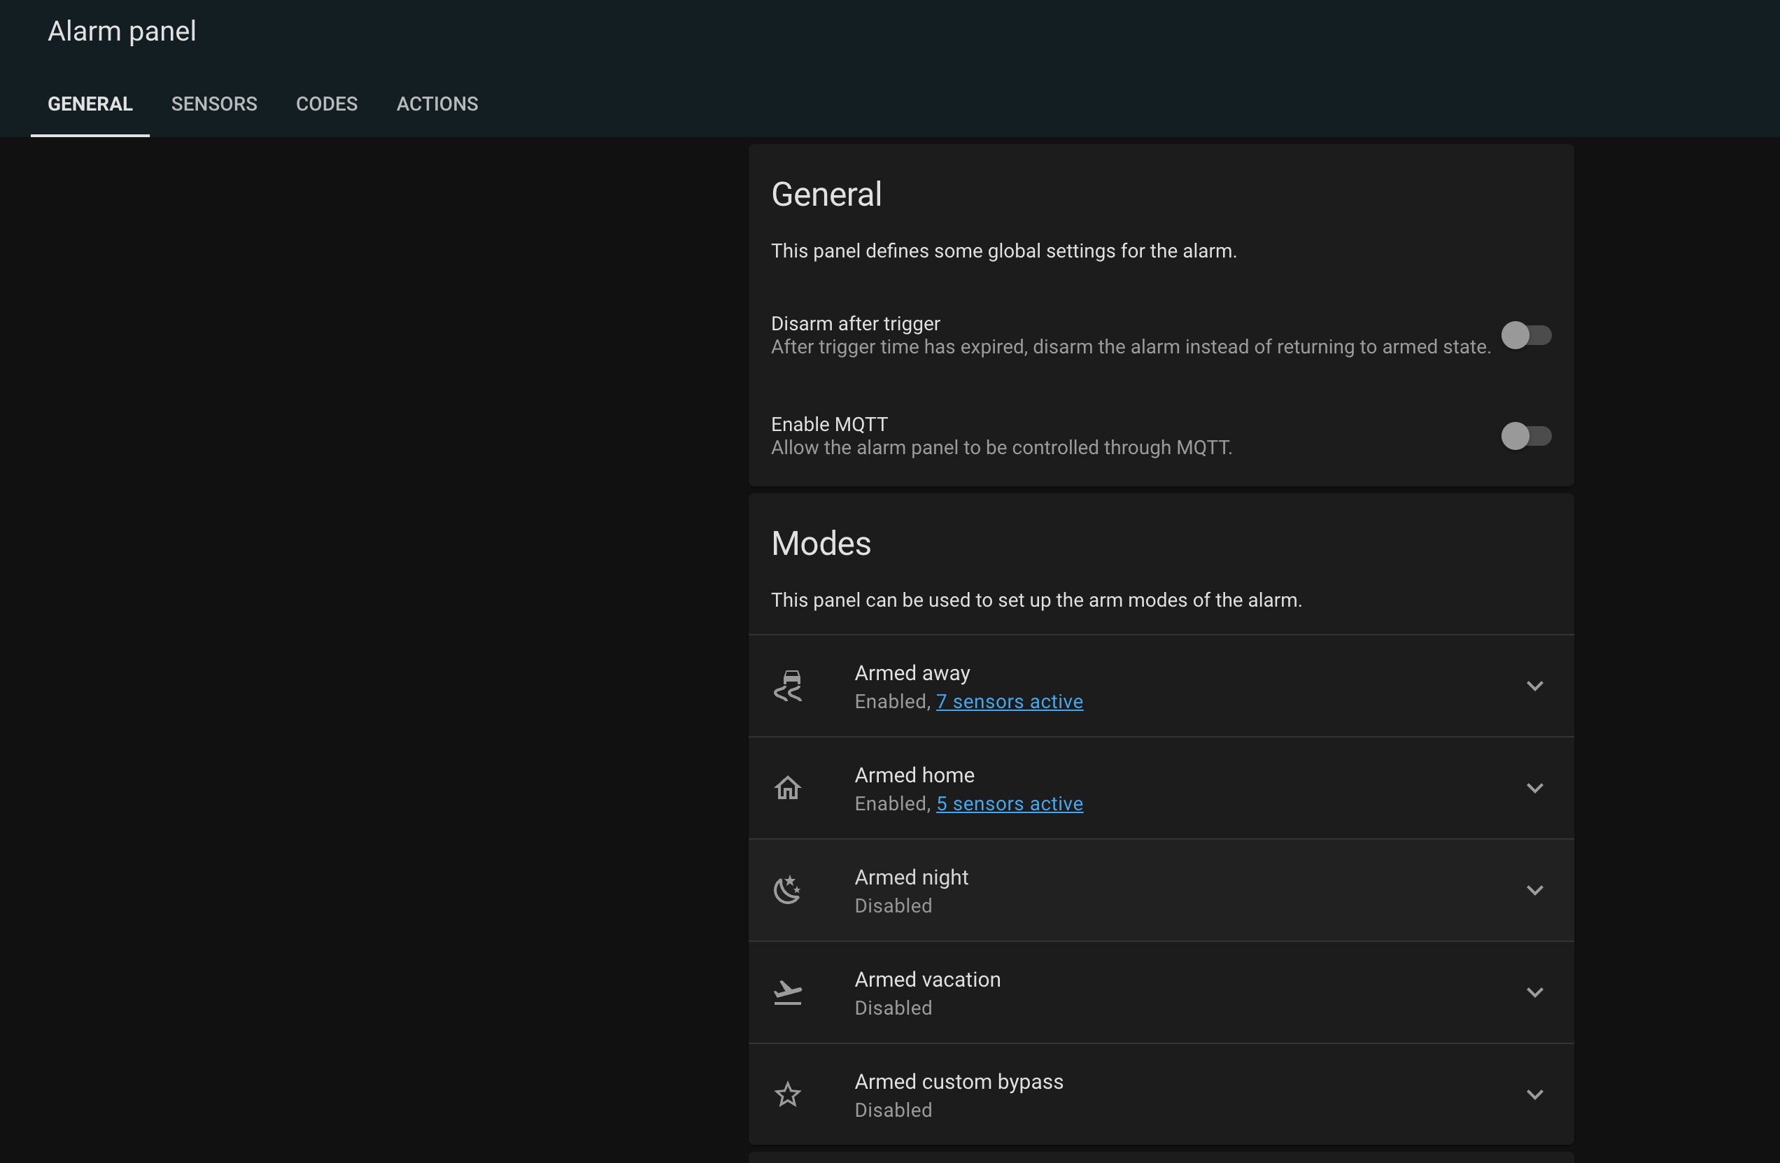
Task: Click the Armed away car icon
Action: [x=788, y=686]
